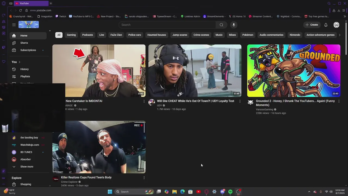Select the All filter chip
This screenshot has height=196, width=348.
[59, 35]
